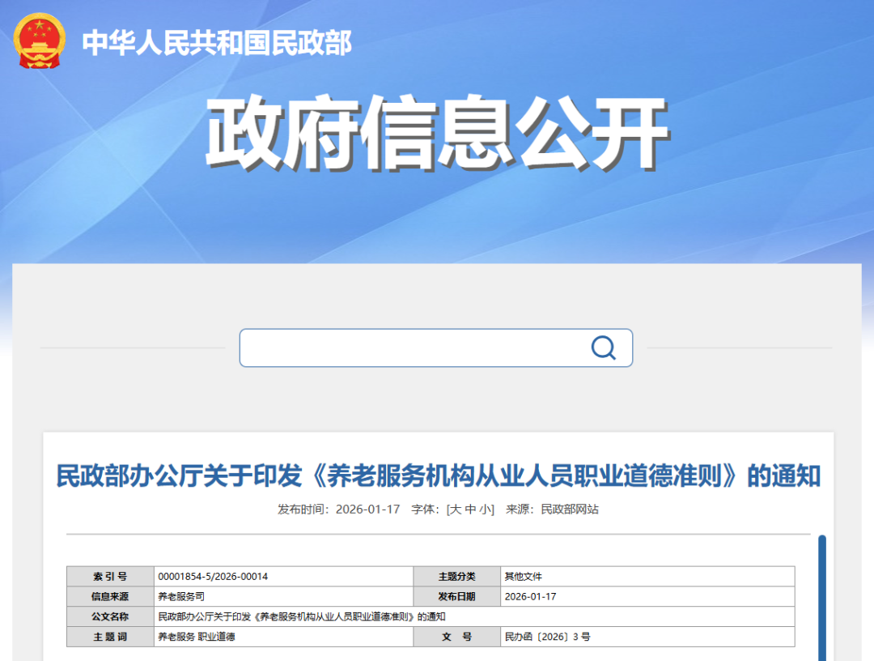Click the article title about 职业道德准则
Screen dimensions: 874x661
coord(437,476)
